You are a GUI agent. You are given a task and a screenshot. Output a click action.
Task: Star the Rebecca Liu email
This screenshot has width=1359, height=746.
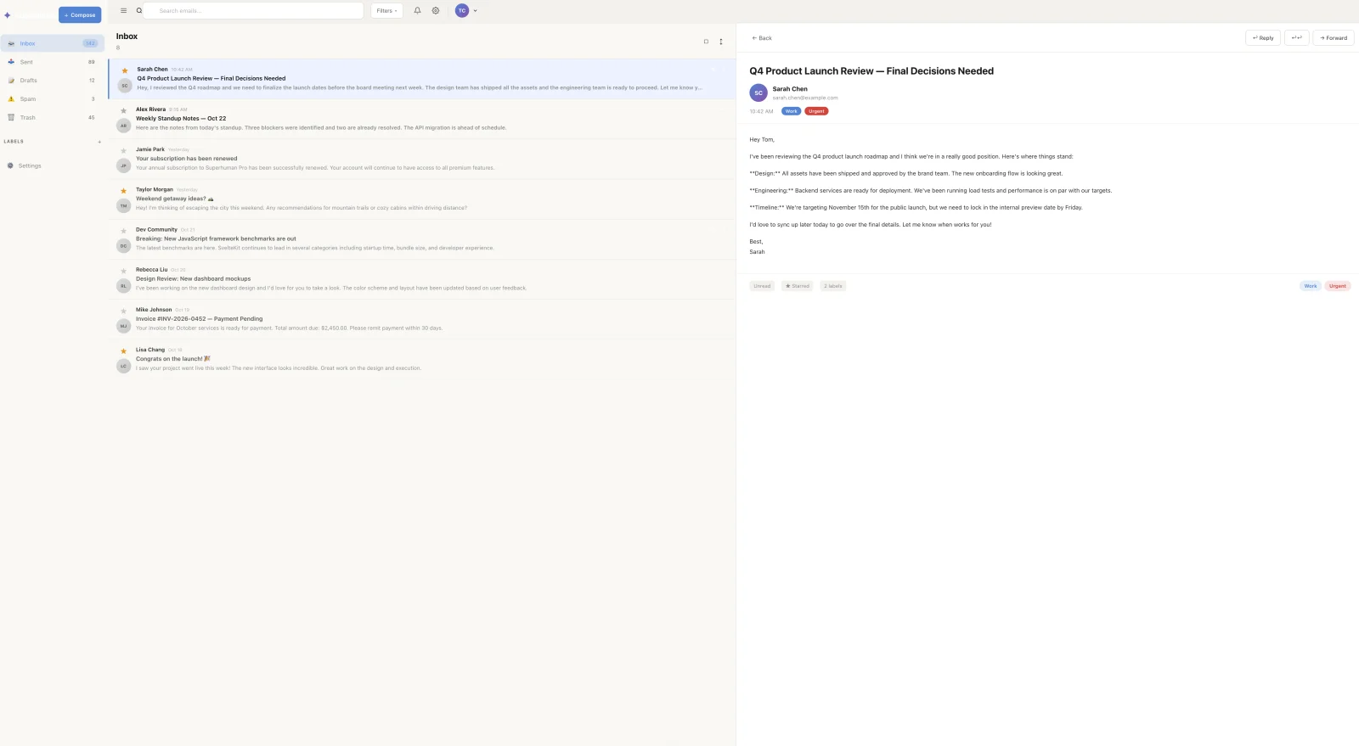tap(123, 271)
